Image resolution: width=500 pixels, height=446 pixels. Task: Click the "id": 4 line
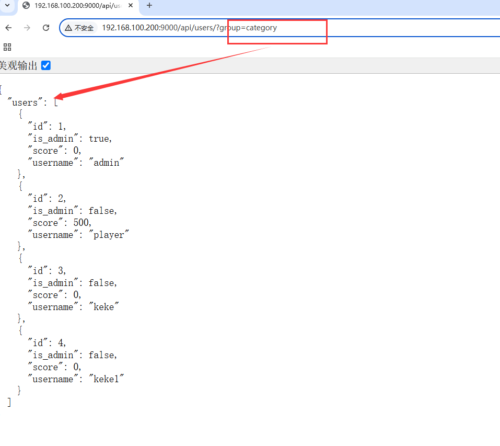(47, 342)
